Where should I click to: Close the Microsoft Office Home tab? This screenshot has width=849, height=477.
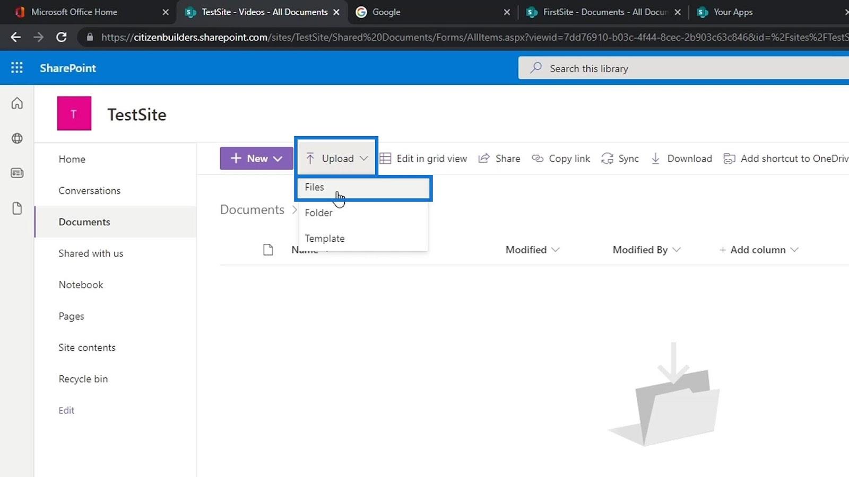point(166,12)
